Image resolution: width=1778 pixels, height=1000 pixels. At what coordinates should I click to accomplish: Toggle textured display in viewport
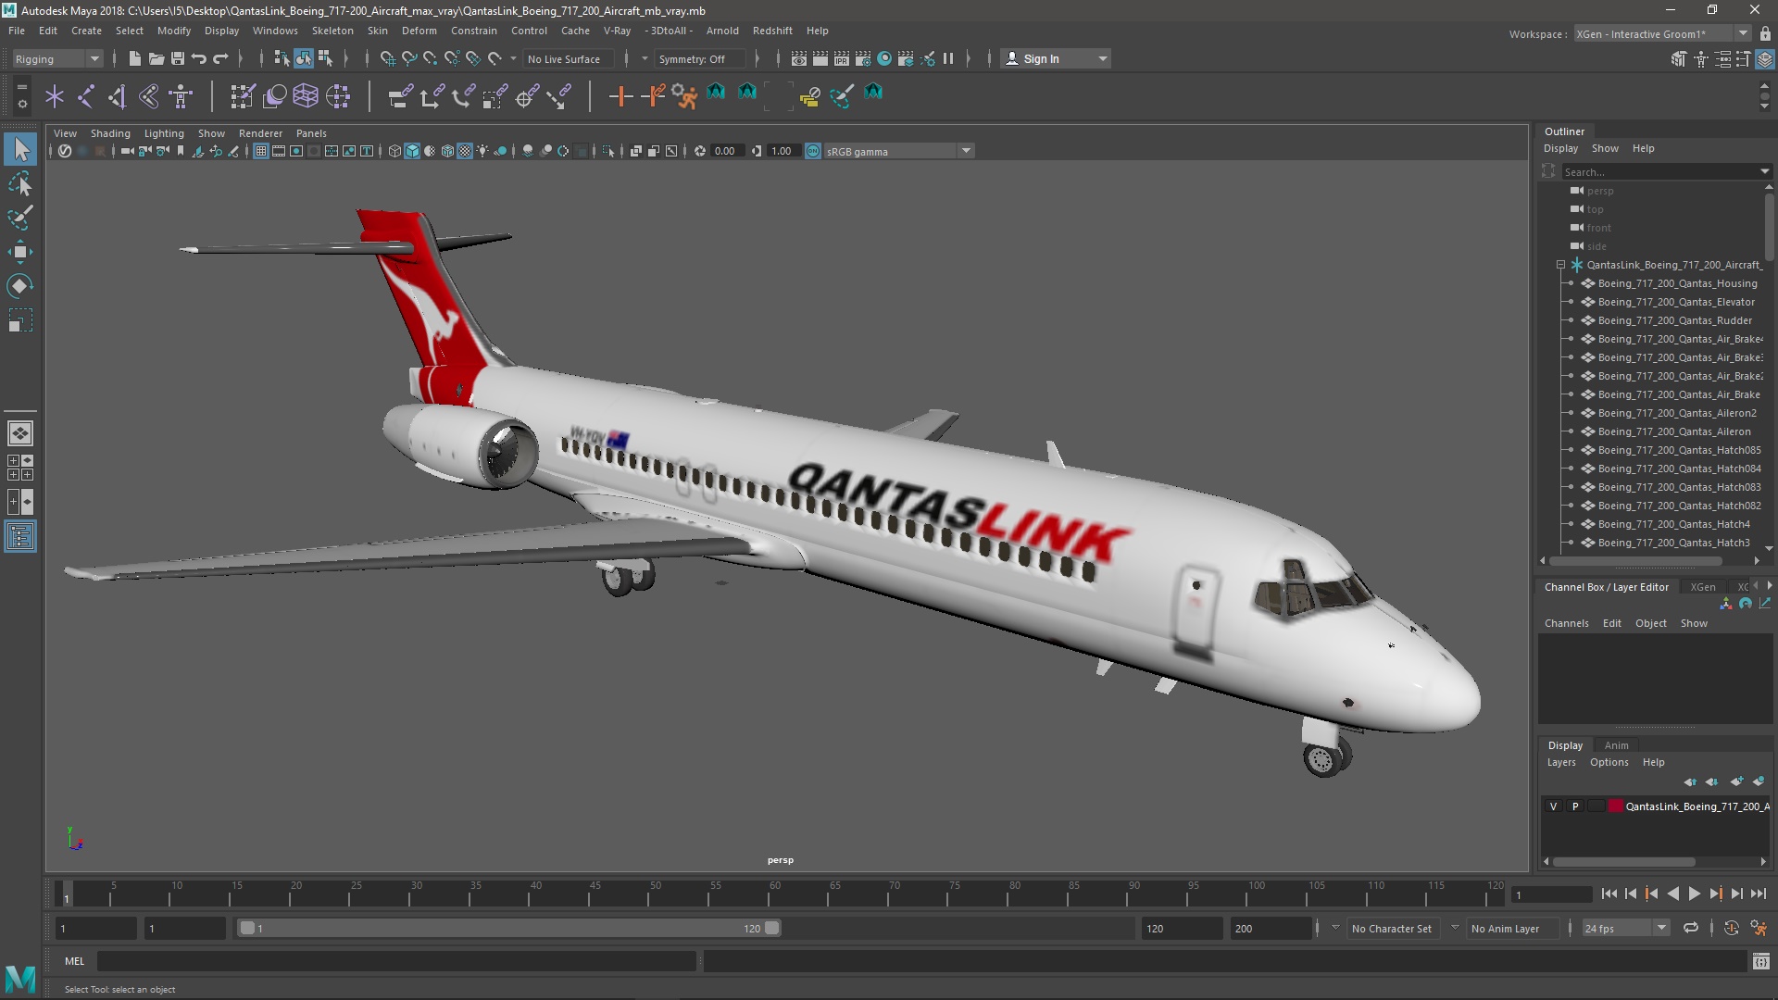click(465, 151)
